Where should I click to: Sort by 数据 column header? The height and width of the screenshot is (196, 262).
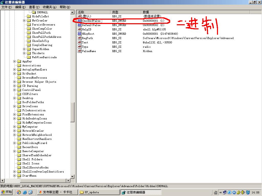(195, 12)
